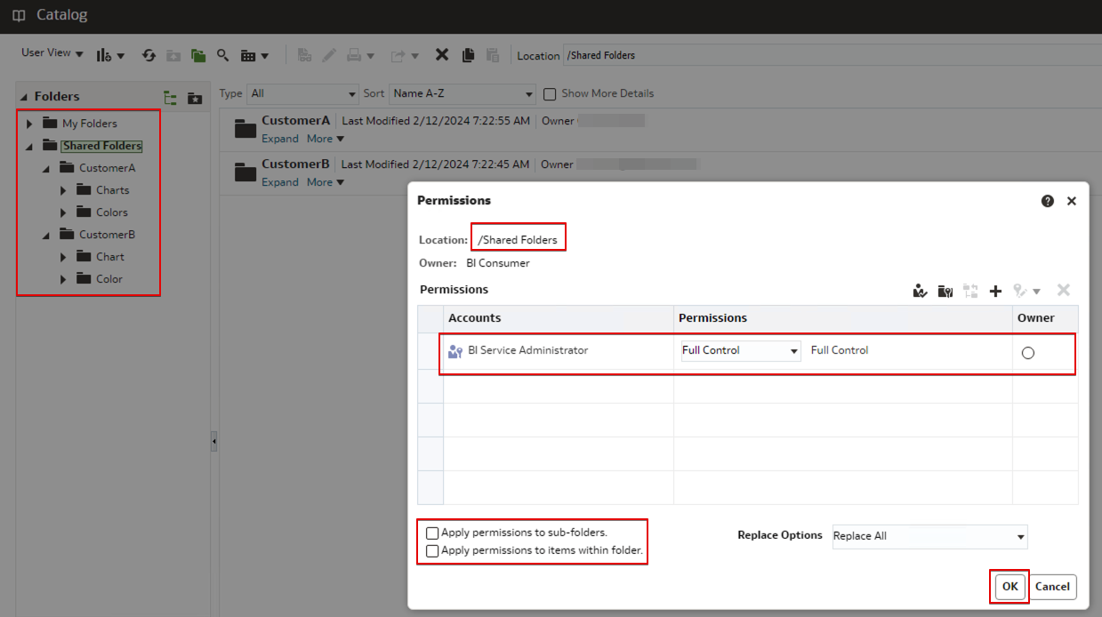This screenshot has height=617, width=1102.
Task: Expand My Folders tree node arrow
Action: click(29, 124)
